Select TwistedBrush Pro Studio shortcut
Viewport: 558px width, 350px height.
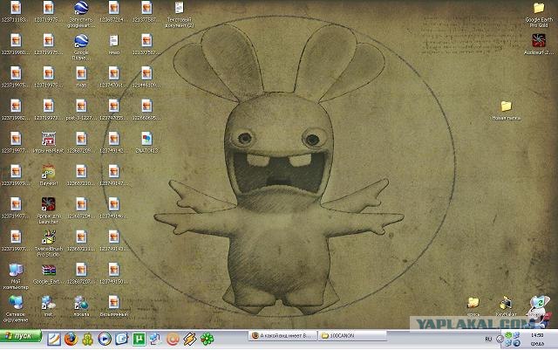(x=49, y=243)
